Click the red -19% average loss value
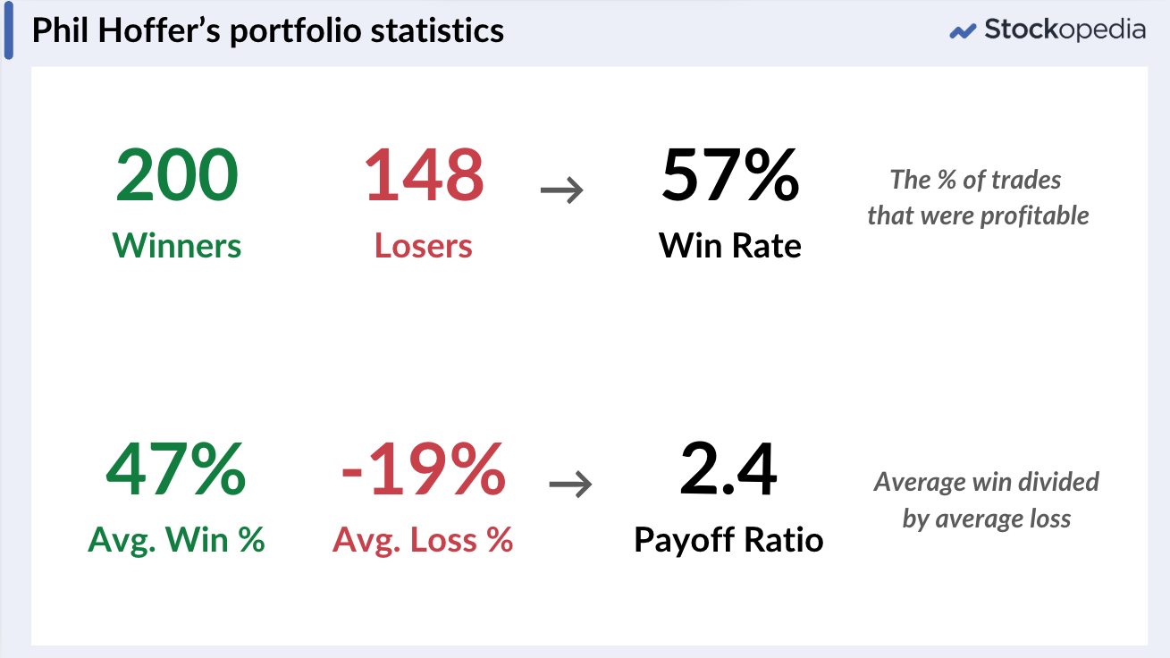The image size is (1170, 658). pyautogui.click(x=423, y=470)
